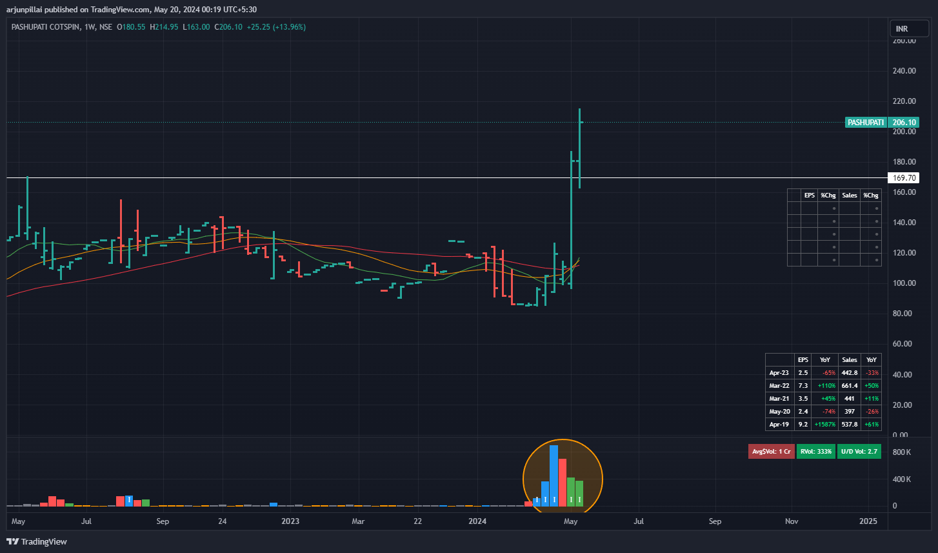Click the tall red volume bar beside blue peak
This screenshot has width=938, height=553.
563,483
